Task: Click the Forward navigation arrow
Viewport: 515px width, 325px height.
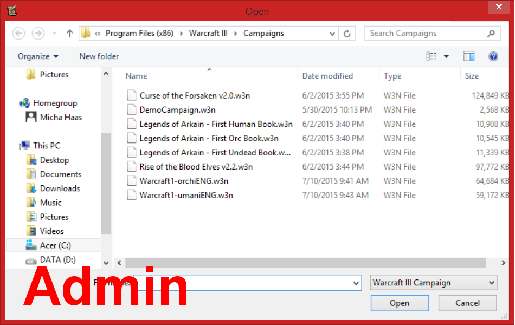Action: 38,34
